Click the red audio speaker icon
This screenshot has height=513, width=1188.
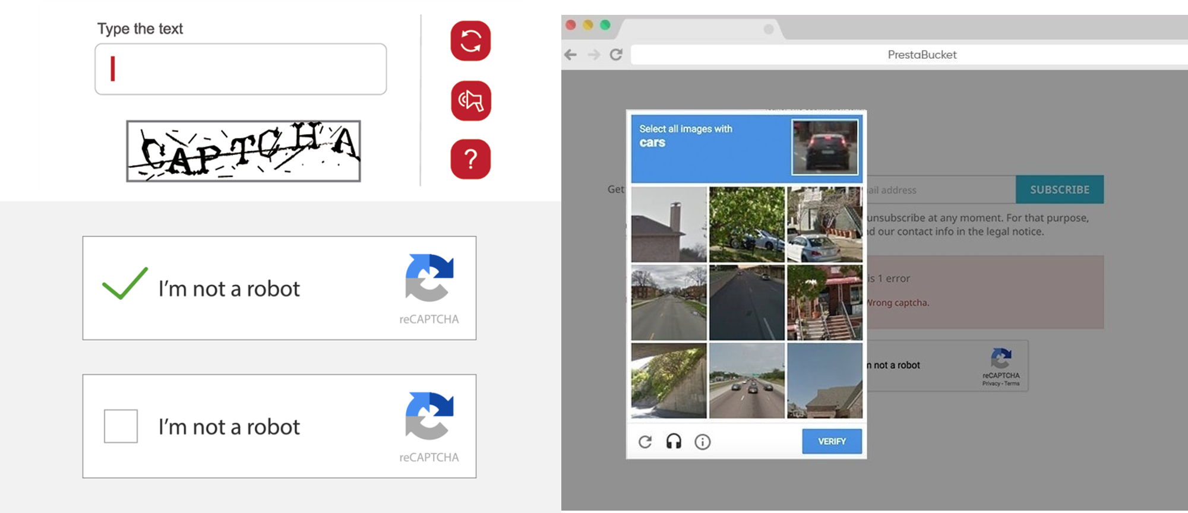pyautogui.click(x=470, y=101)
